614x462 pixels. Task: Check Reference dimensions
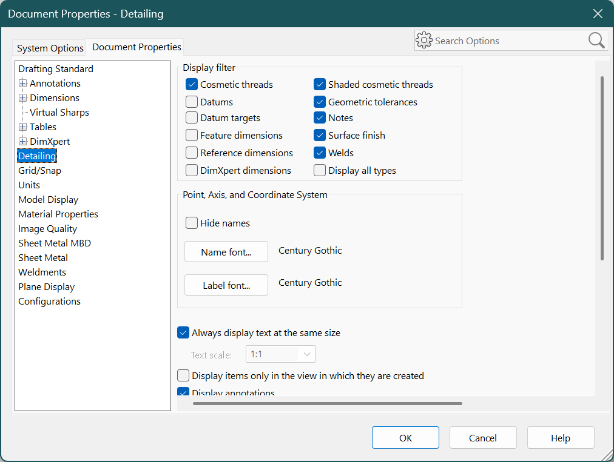click(192, 153)
